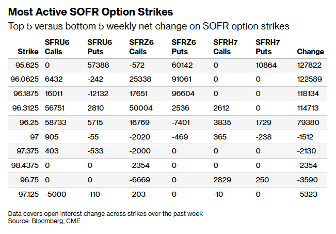Select the 95.625 strike row label
Viewport: 336px width, 234px height.
pyautogui.click(x=27, y=65)
